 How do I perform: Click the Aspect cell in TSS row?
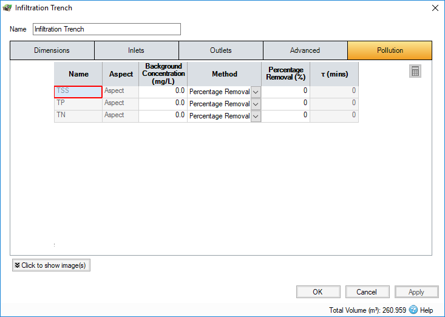pos(120,92)
